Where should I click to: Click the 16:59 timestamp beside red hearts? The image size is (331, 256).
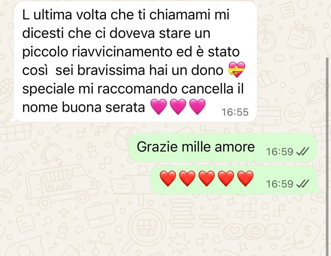280,184
